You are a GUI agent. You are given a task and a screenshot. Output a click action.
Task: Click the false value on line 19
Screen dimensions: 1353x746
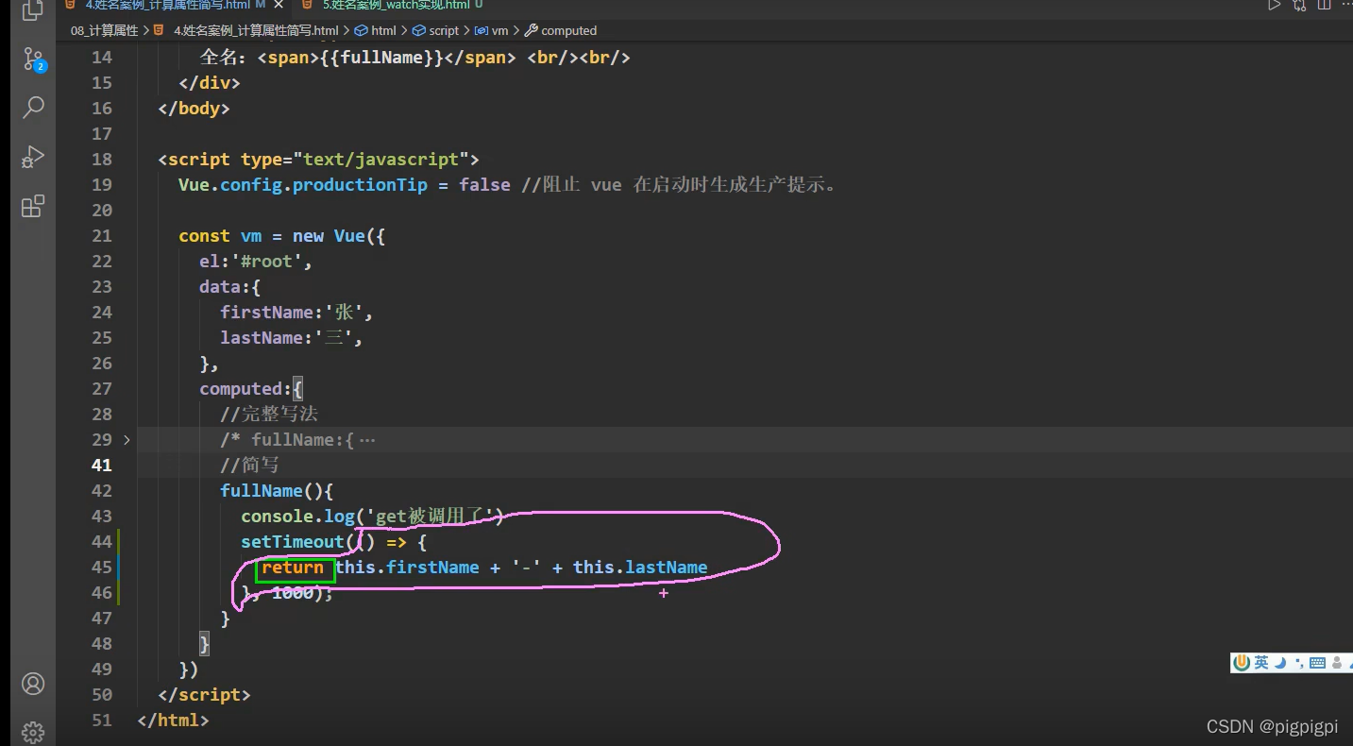pos(484,184)
